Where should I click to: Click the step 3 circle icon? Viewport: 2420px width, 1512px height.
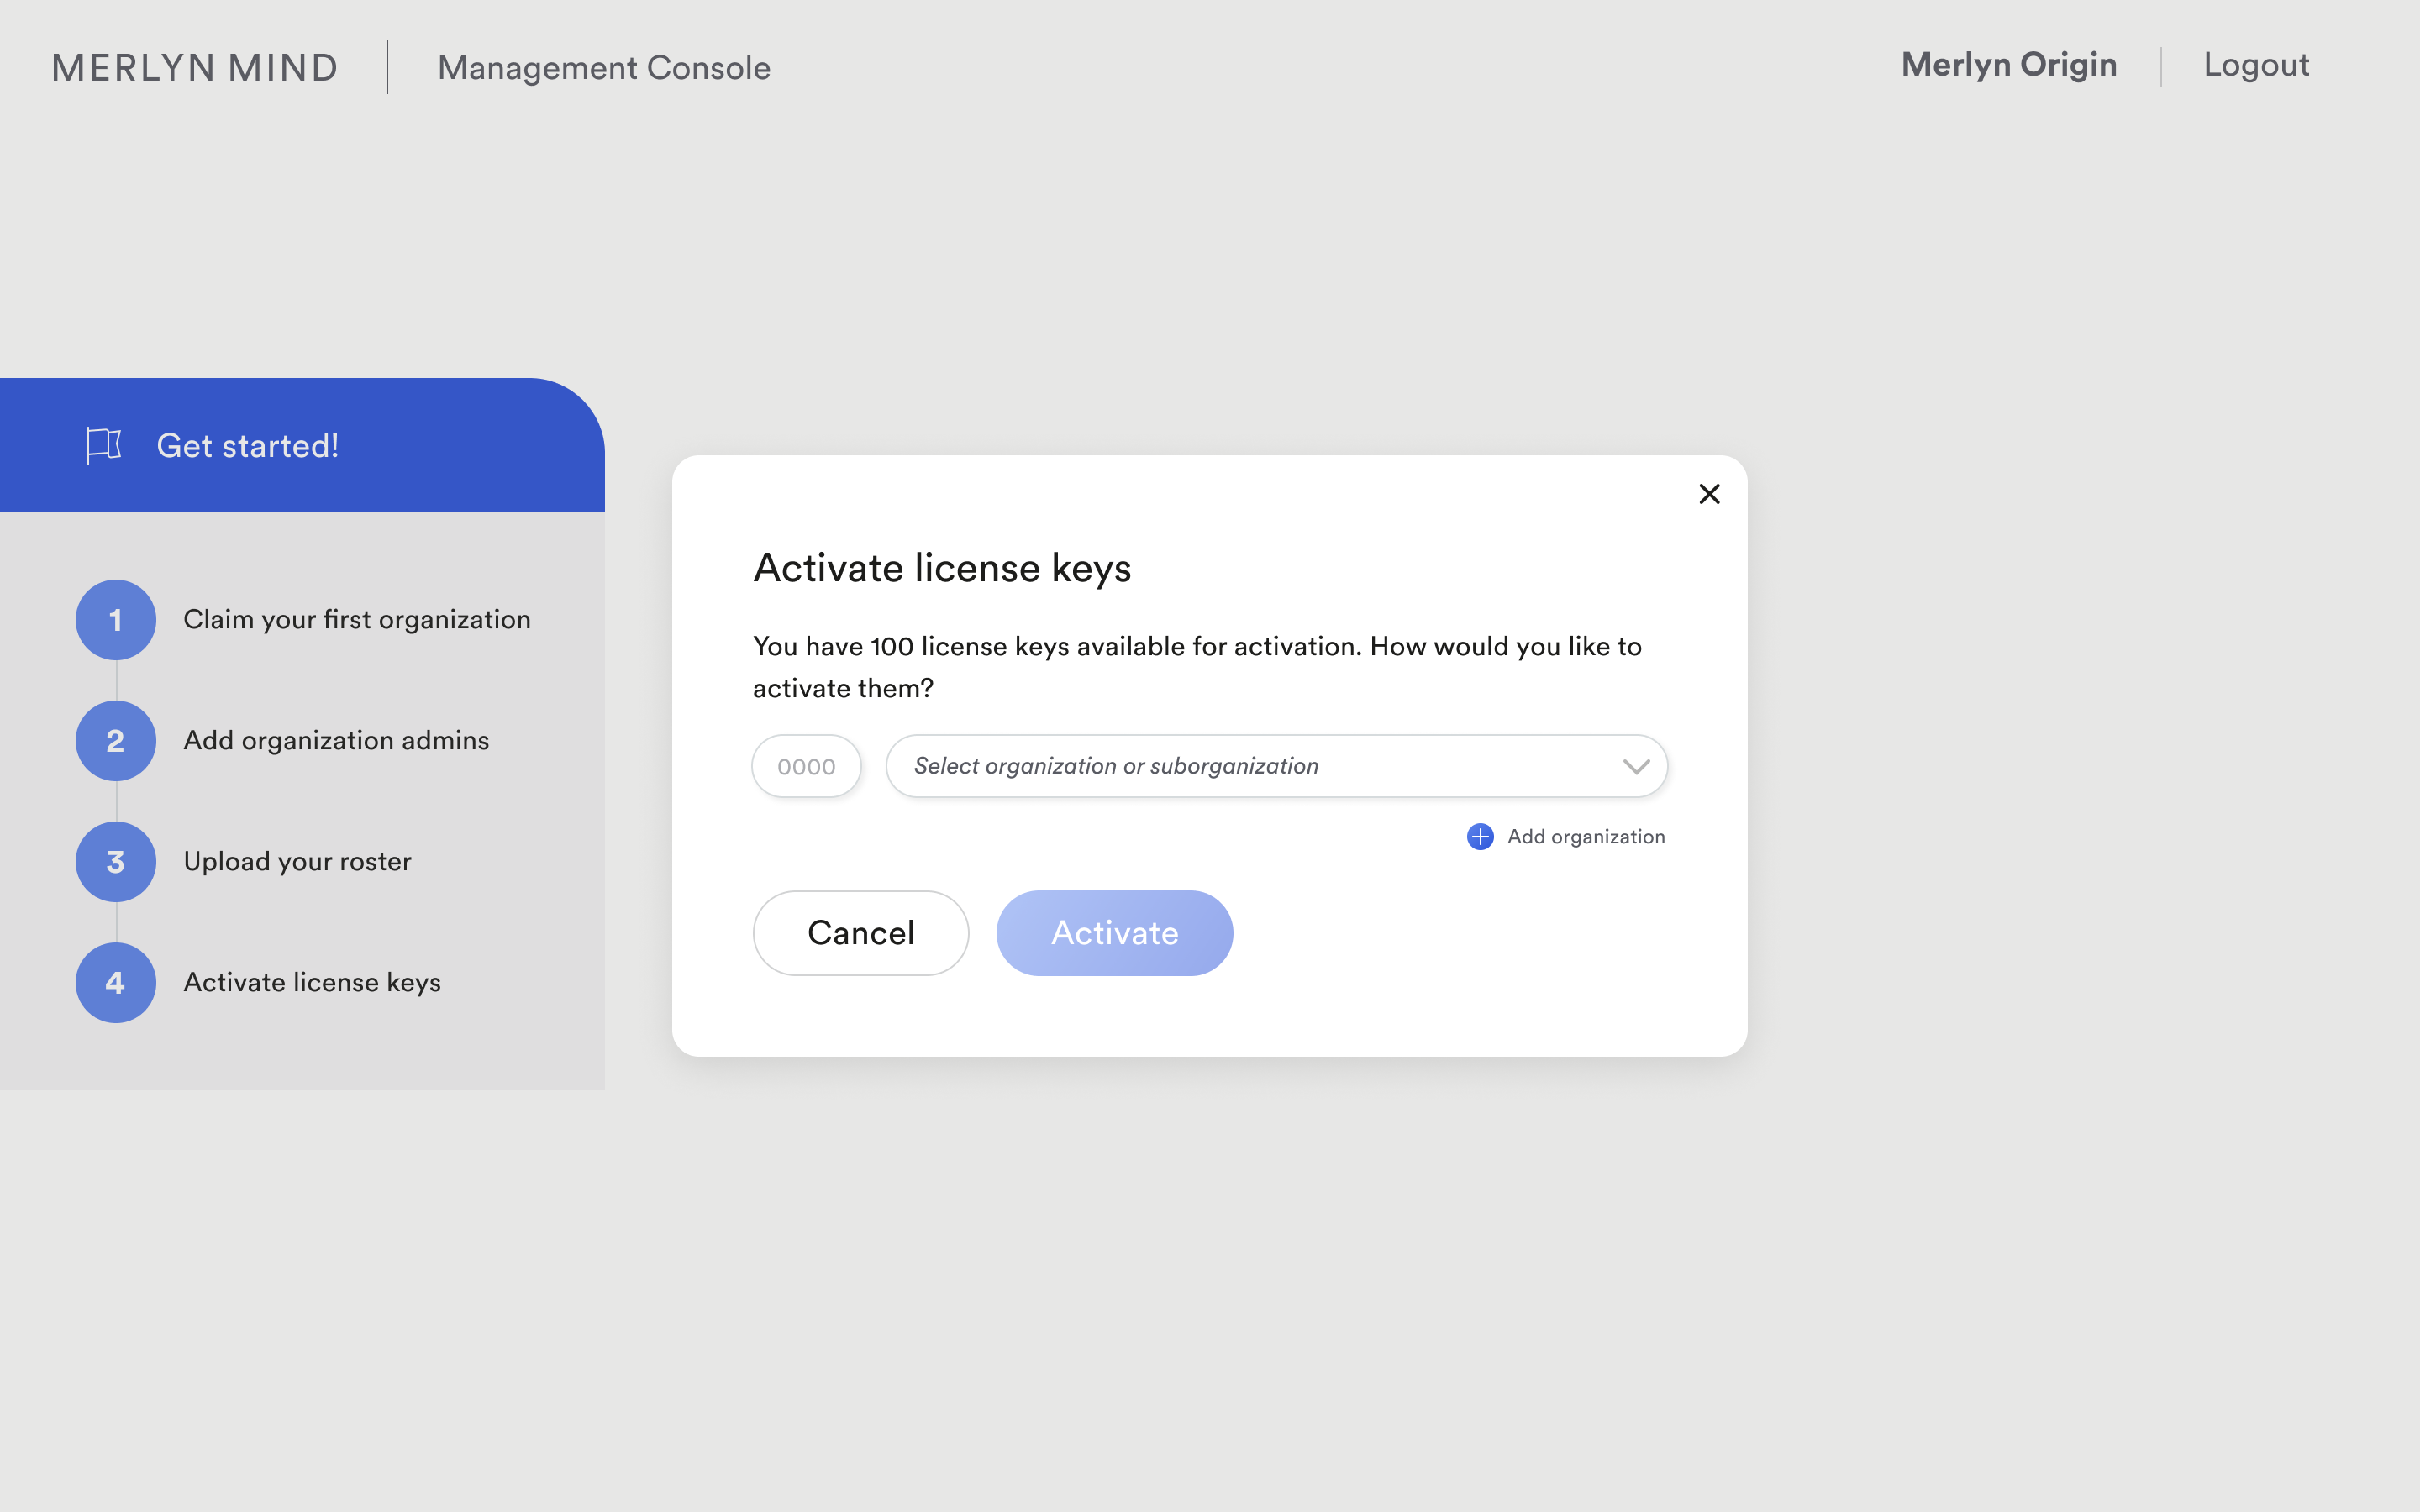pyautogui.click(x=116, y=862)
